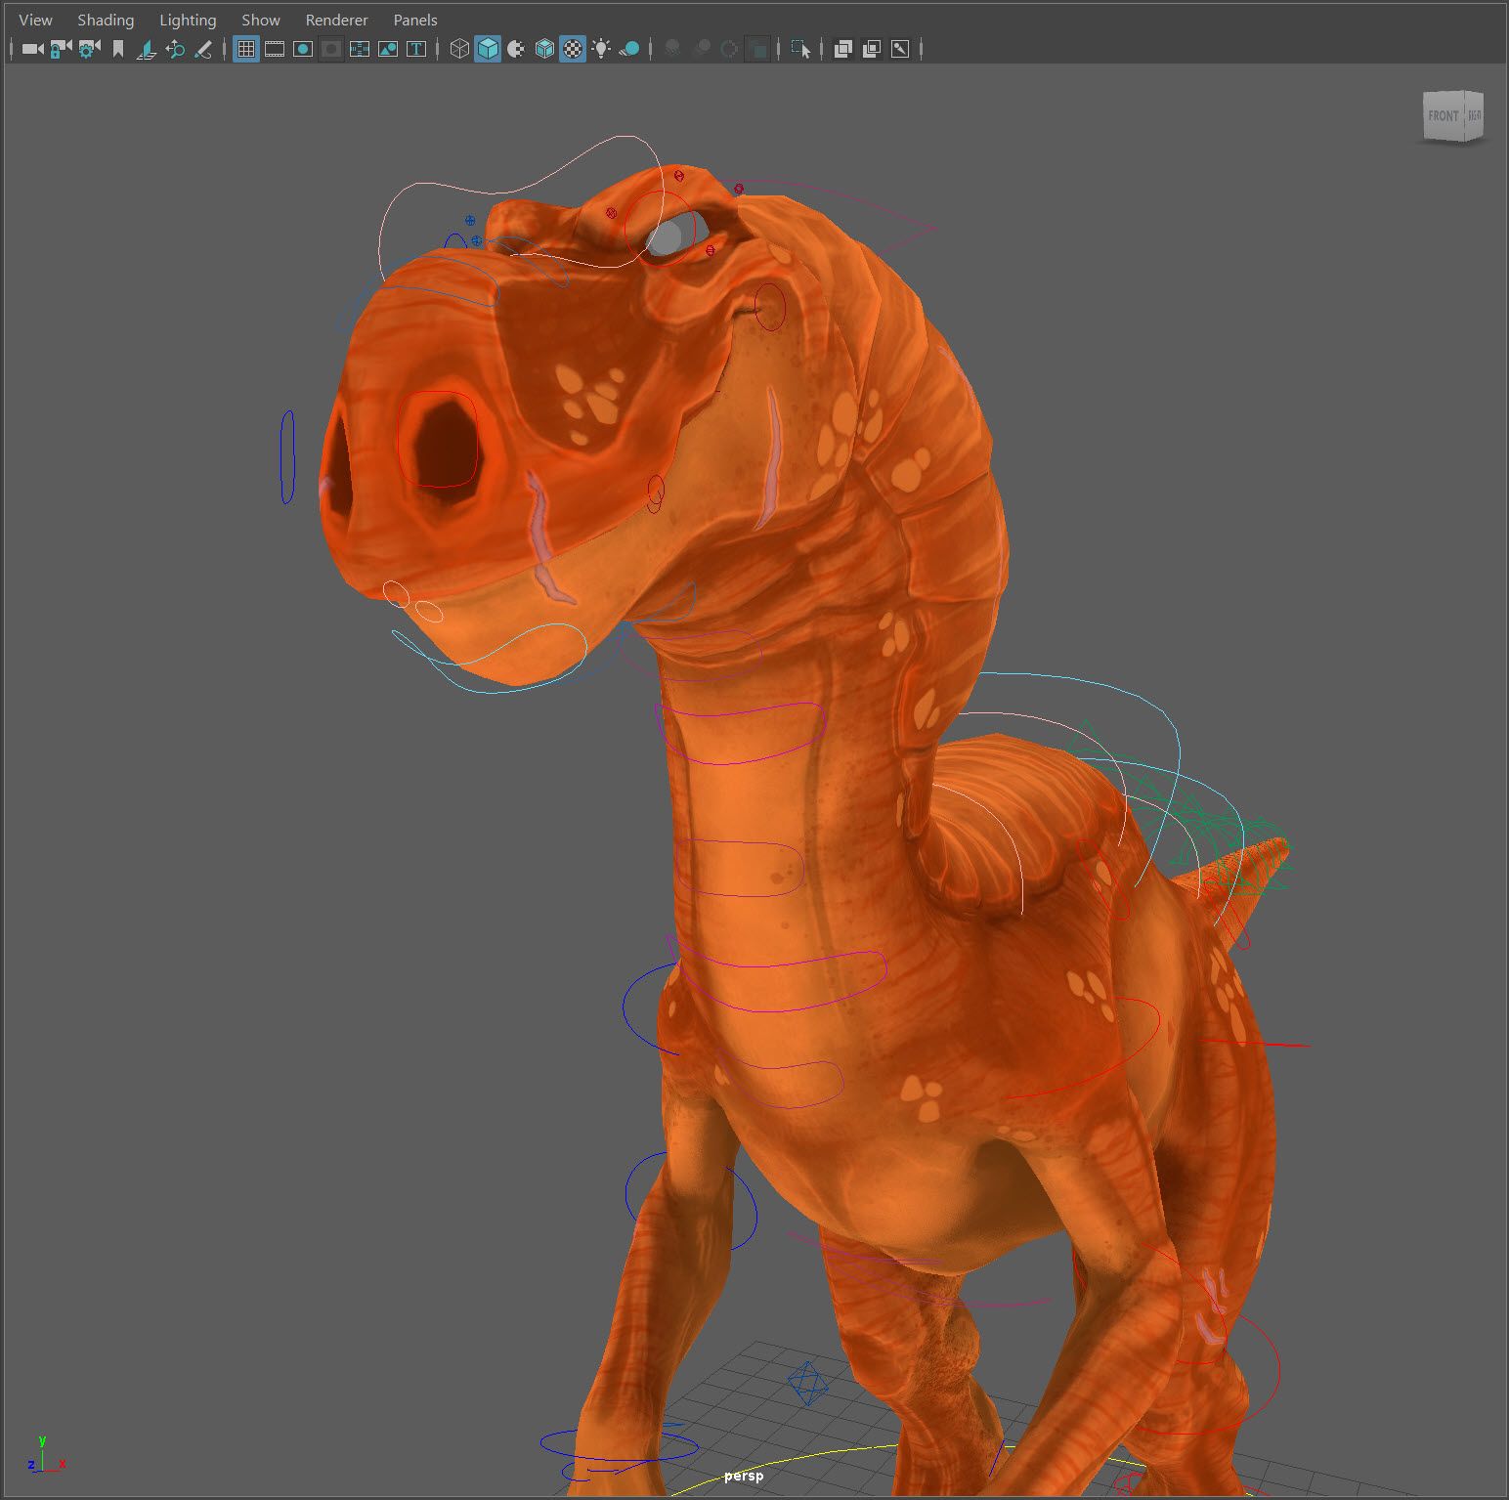Switch to Wireframe shading cube icon
Viewport: 1509px width, 1500px height.
pyautogui.click(x=459, y=49)
